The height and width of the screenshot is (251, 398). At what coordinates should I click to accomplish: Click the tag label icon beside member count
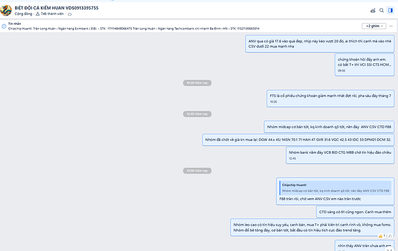pyautogui.click(x=70, y=14)
